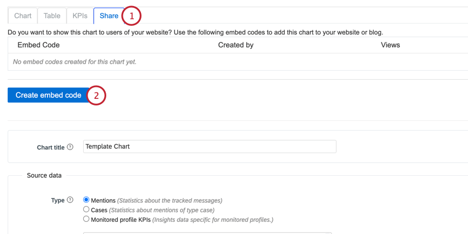Click the Mentions option label text
Viewport: 468px width, 234px height.
coord(103,200)
